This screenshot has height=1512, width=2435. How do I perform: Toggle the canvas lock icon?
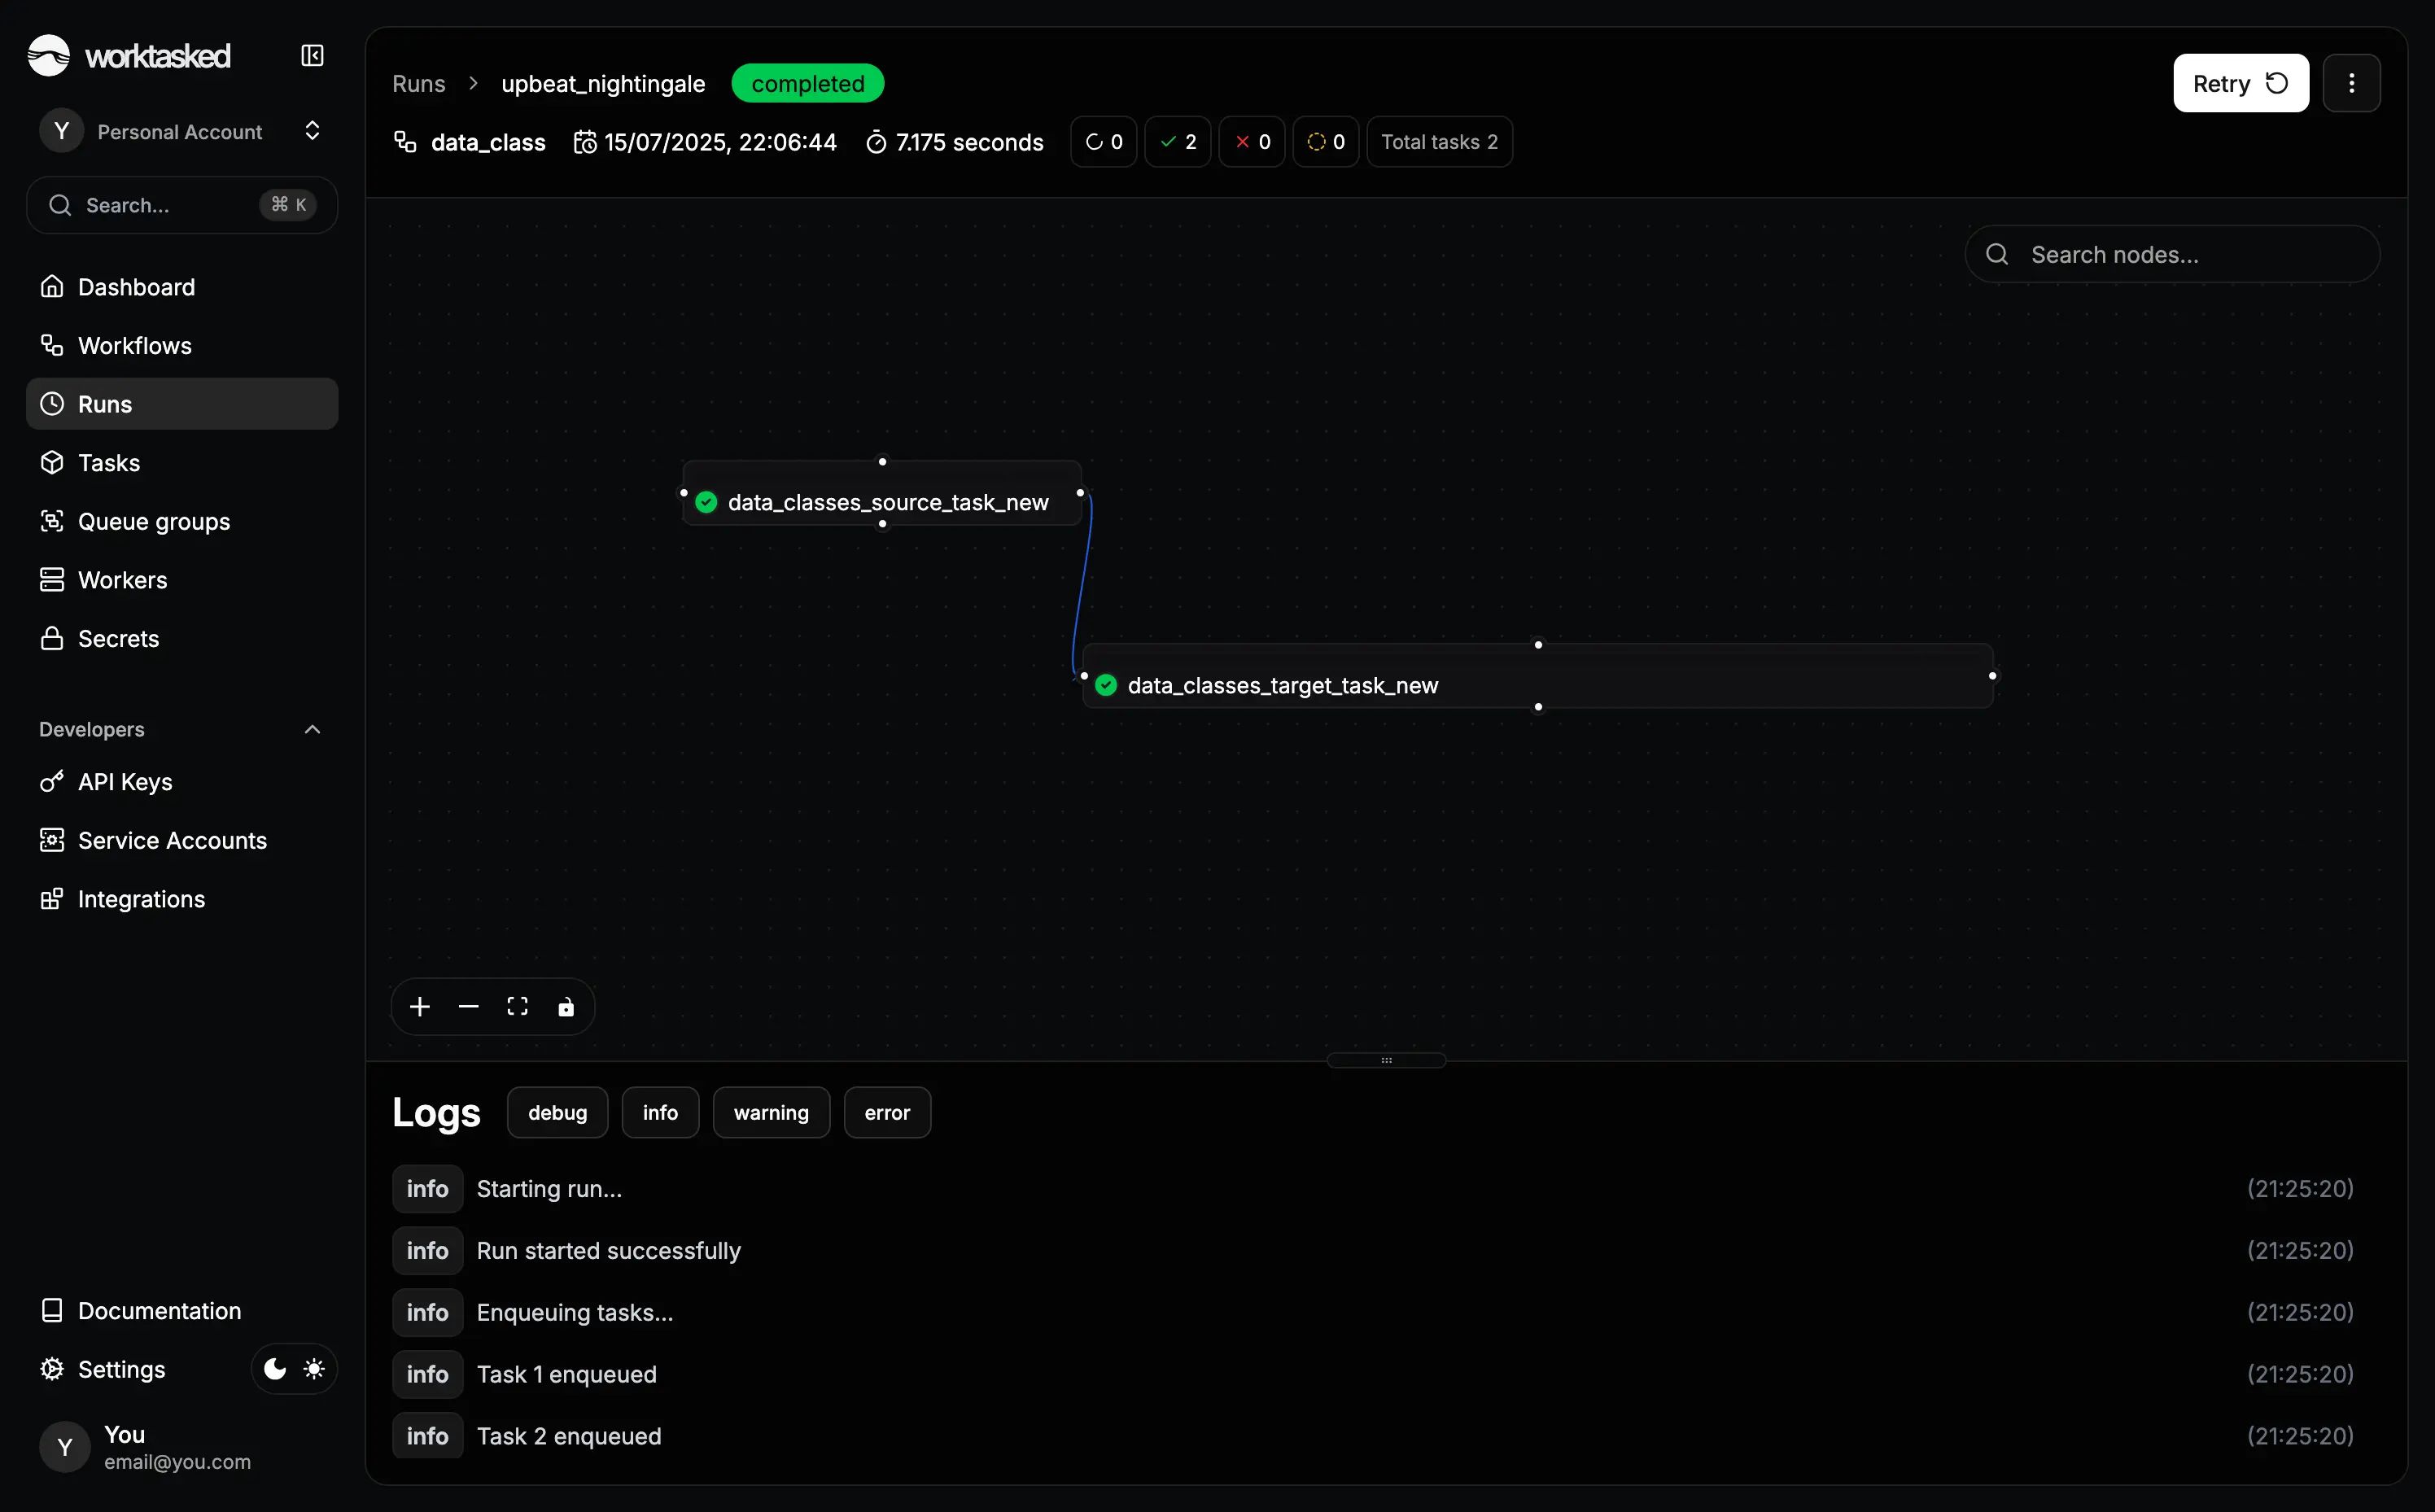tap(566, 1006)
